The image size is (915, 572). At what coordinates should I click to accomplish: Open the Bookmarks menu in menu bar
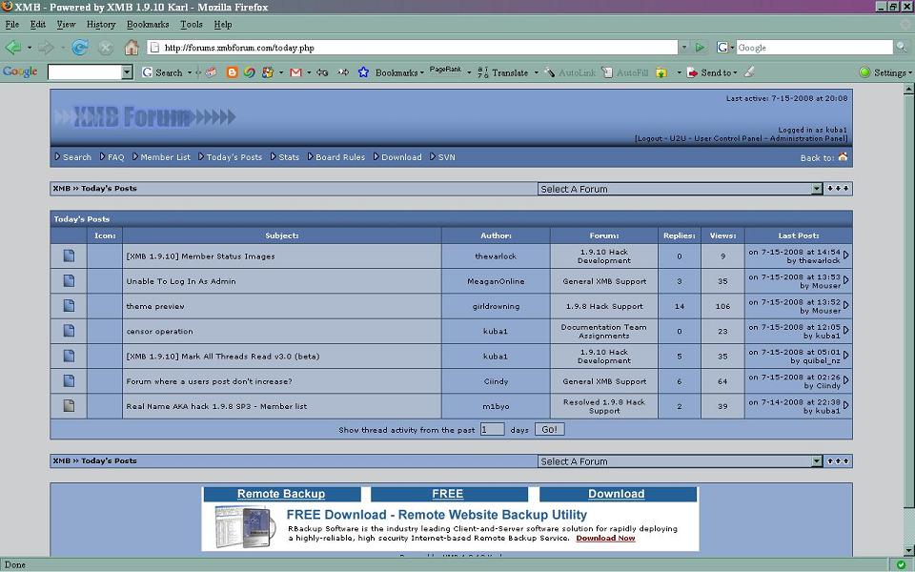point(147,24)
